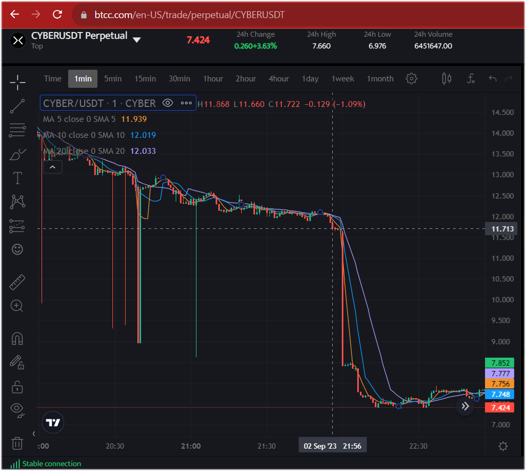
Task: Open the ruler measure tool
Action: click(x=17, y=282)
